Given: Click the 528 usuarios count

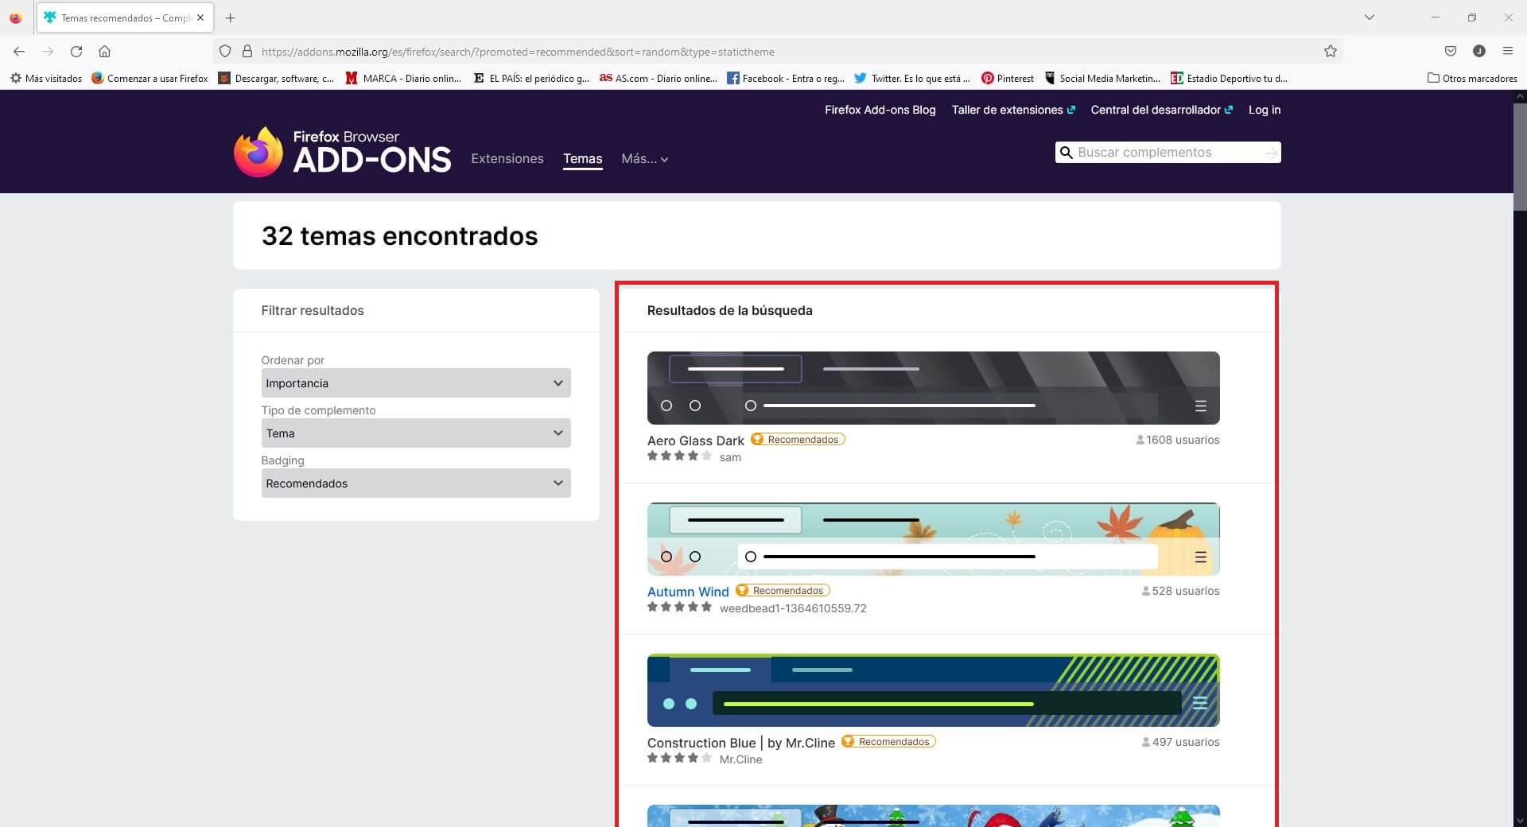Looking at the screenshot, I should pyautogui.click(x=1180, y=591).
